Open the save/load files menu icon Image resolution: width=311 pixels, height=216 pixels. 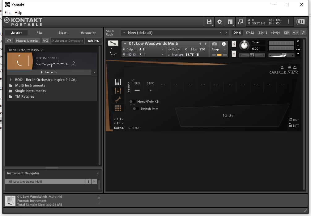click(x=209, y=22)
